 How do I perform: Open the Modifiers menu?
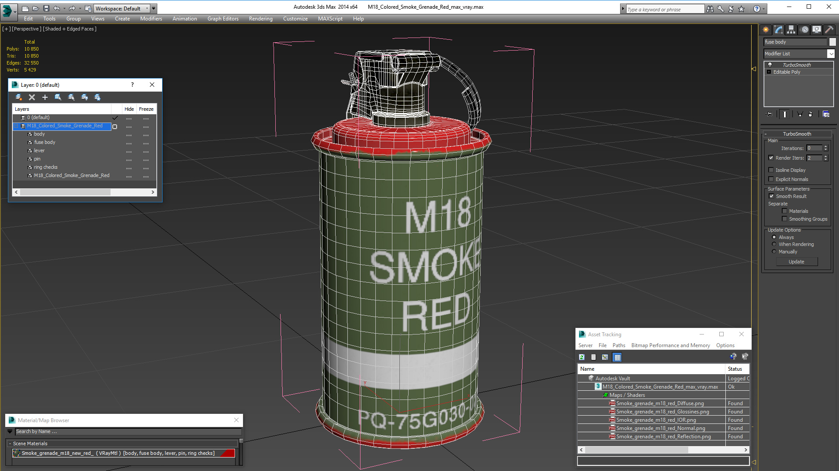(x=151, y=19)
